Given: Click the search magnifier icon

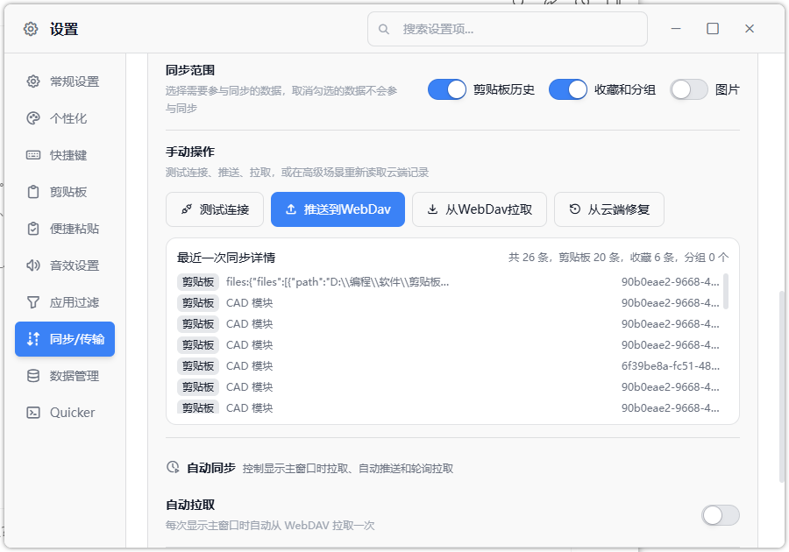Looking at the screenshot, I should pos(384,29).
